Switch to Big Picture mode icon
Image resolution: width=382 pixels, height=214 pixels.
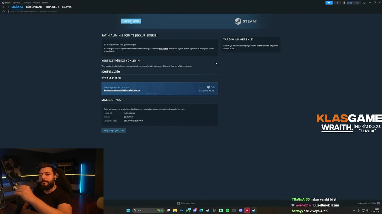[x=364, y=3]
